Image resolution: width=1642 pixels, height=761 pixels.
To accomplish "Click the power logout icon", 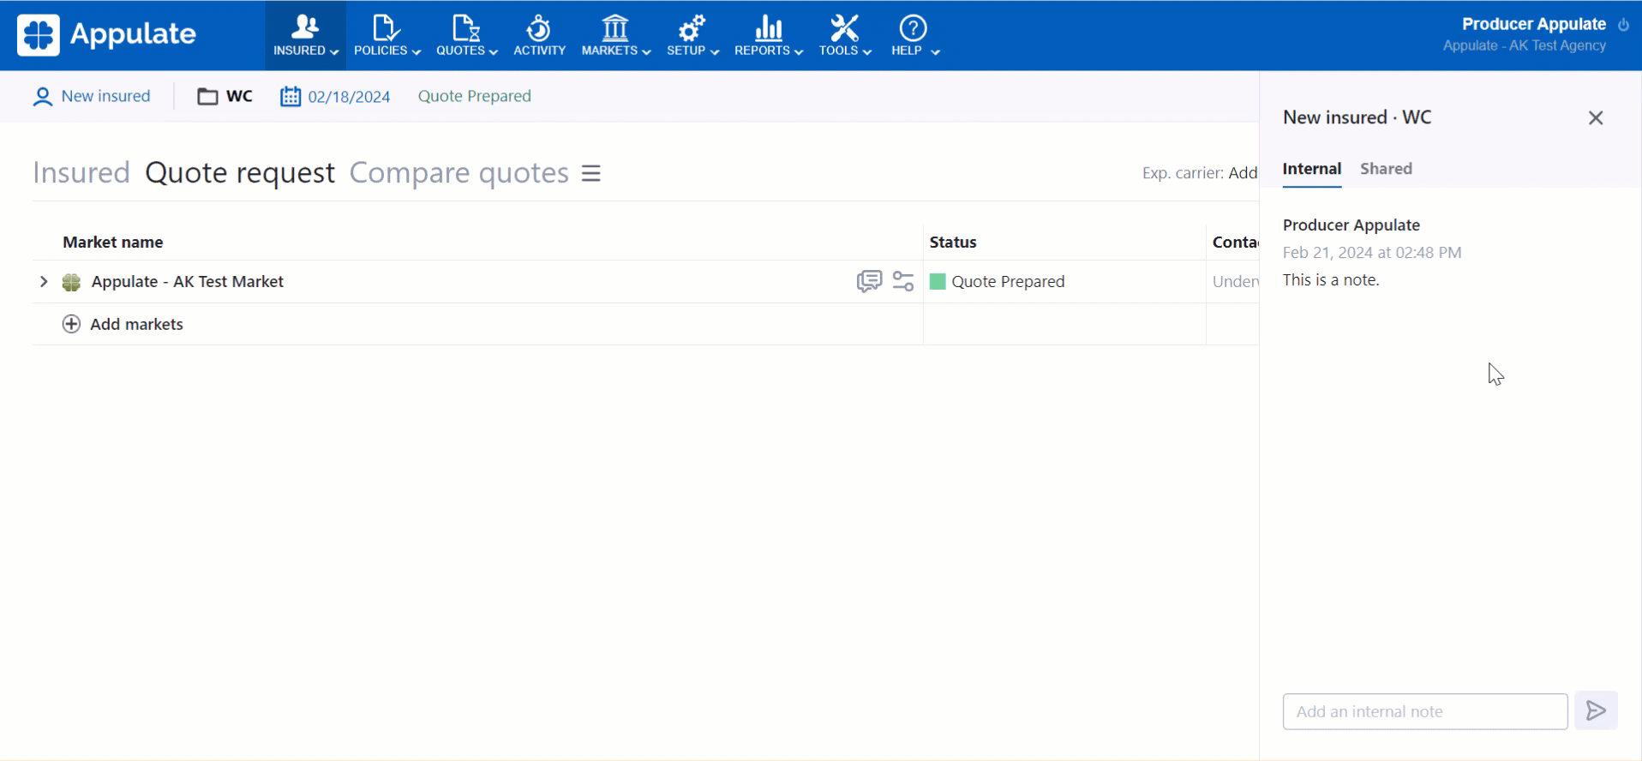I will point(1623,25).
